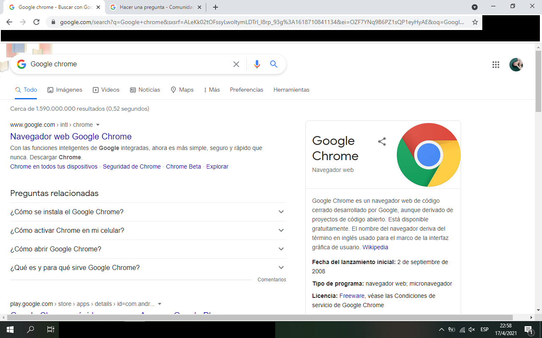Click the browser forward arrow

click(x=23, y=22)
